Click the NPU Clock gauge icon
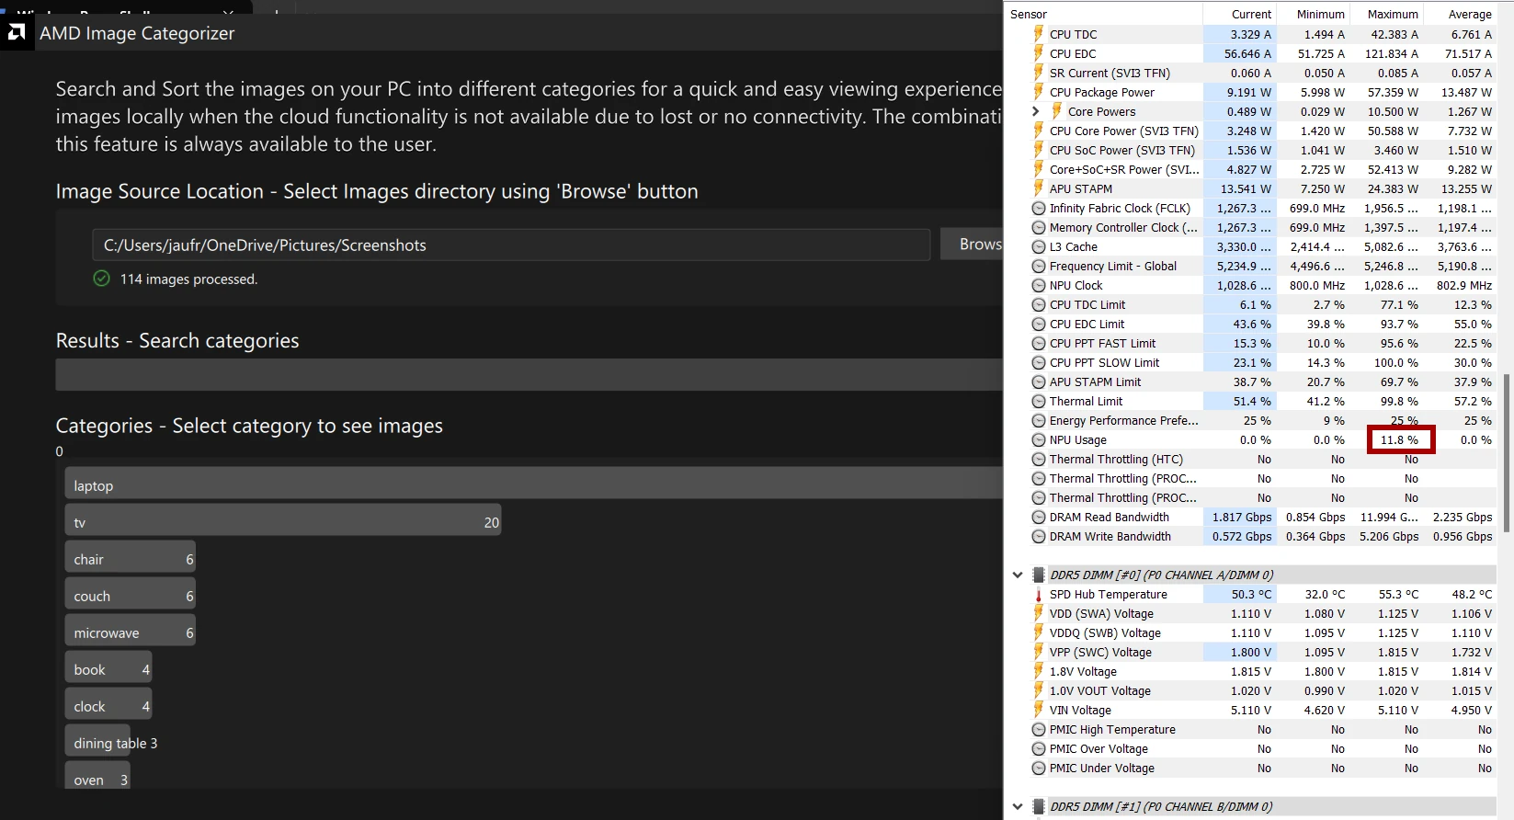 click(1039, 286)
